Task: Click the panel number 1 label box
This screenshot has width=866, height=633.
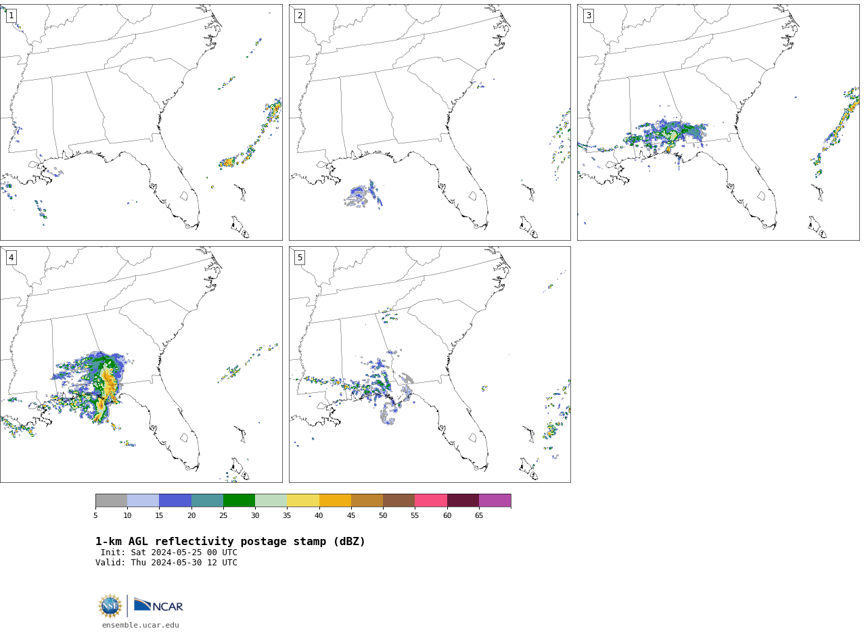Action: [11, 16]
